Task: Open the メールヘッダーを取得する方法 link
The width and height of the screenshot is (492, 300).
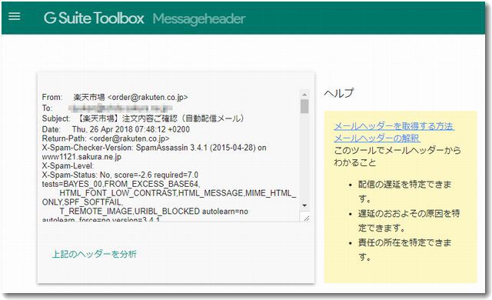Action: pyautogui.click(x=394, y=126)
